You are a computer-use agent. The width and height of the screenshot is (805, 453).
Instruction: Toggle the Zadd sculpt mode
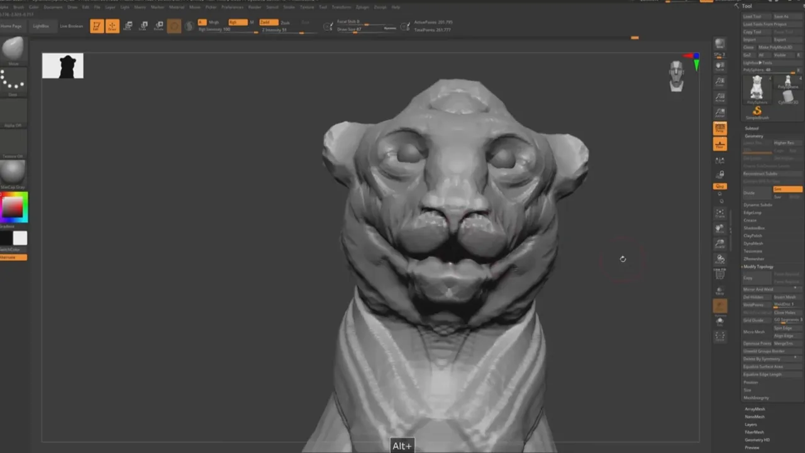pos(269,22)
